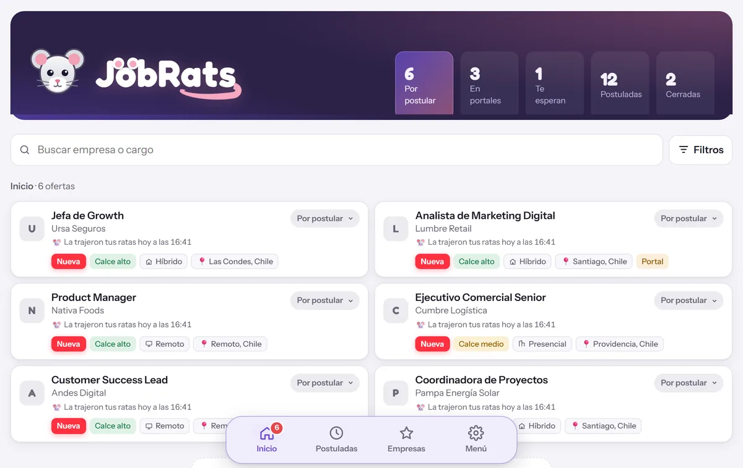Click the rat icon on the Ejecutivo Comercial Senior card
The height and width of the screenshot is (468, 743).
pos(420,325)
